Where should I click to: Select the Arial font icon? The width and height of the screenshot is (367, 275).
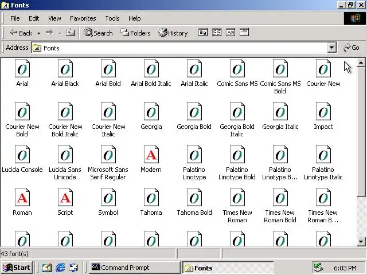click(x=22, y=68)
